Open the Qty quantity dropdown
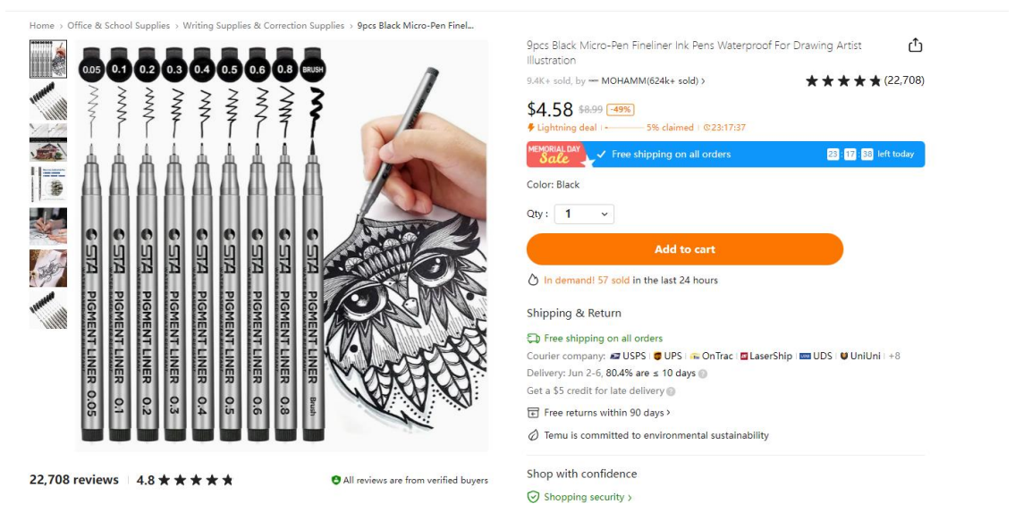This screenshot has width=1015, height=529. pos(584,214)
